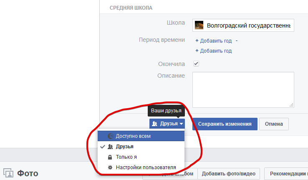Click the Фото section photo icon
308x180 pixels.
tap(8, 173)
